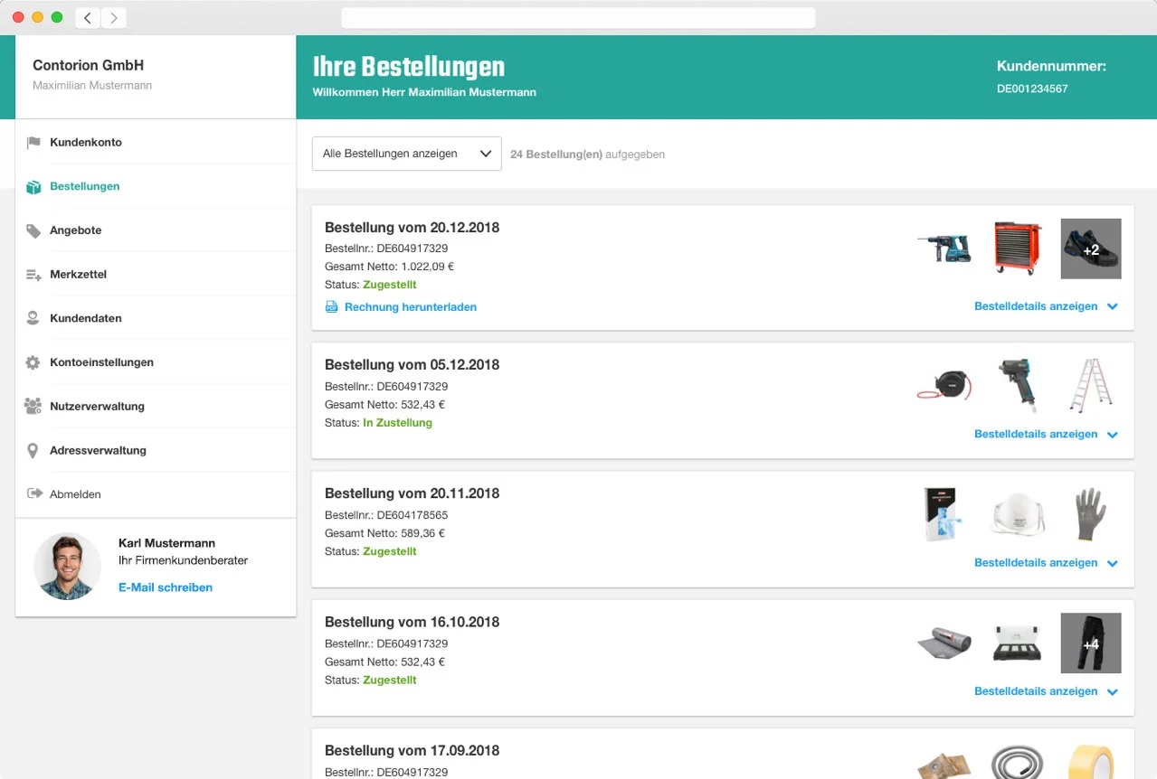1157x779 pixels.
Task: Click the rotary hammer drill thumbnail
Action: [x=944, y=248]
